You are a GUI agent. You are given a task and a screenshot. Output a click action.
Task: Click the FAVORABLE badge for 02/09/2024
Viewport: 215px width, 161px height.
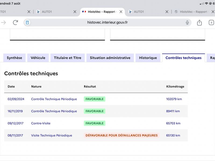[x=95, y=99]
